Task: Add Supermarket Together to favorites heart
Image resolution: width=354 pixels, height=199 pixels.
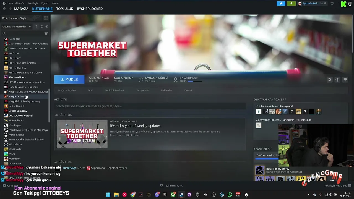Action: tap(345, 80)
